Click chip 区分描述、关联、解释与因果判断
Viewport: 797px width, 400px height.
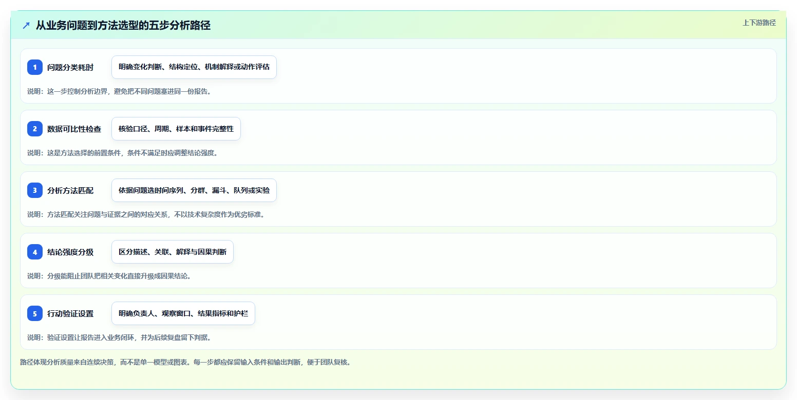[173, 252]
